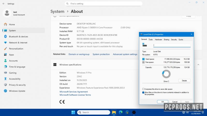This screenshot has width=207, height=116.
Task: Switch to the Tools tab
Action: click(x=151, y=39)
